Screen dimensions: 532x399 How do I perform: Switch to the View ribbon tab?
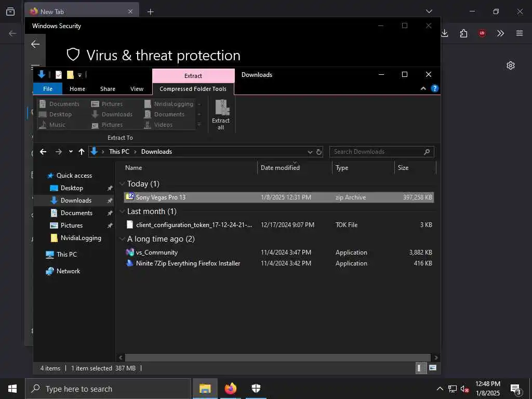[137, 89]
